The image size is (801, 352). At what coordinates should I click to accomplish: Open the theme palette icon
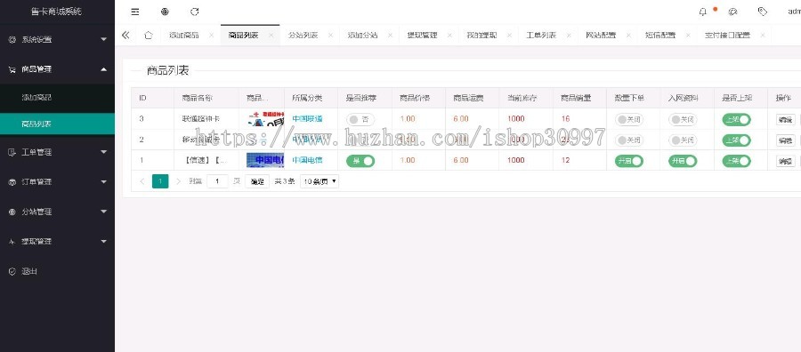(732, 12)
